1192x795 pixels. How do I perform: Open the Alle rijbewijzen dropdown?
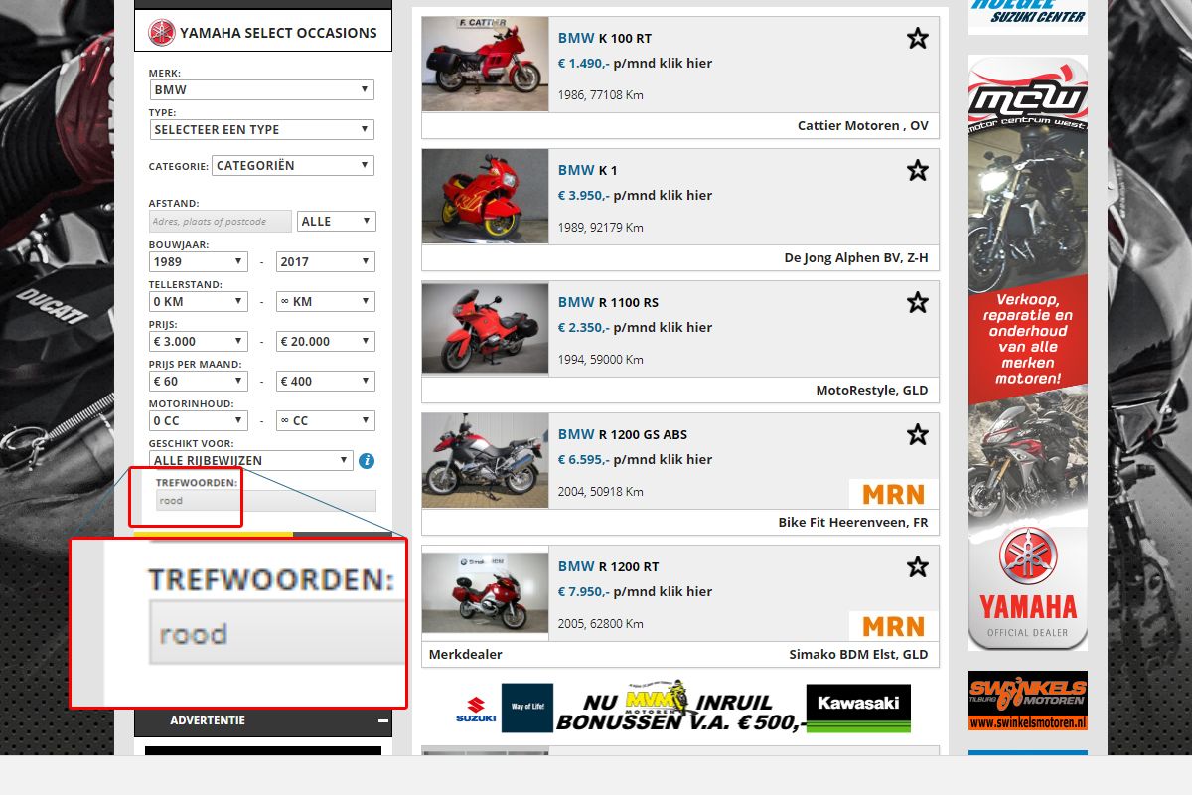(250, 461)
